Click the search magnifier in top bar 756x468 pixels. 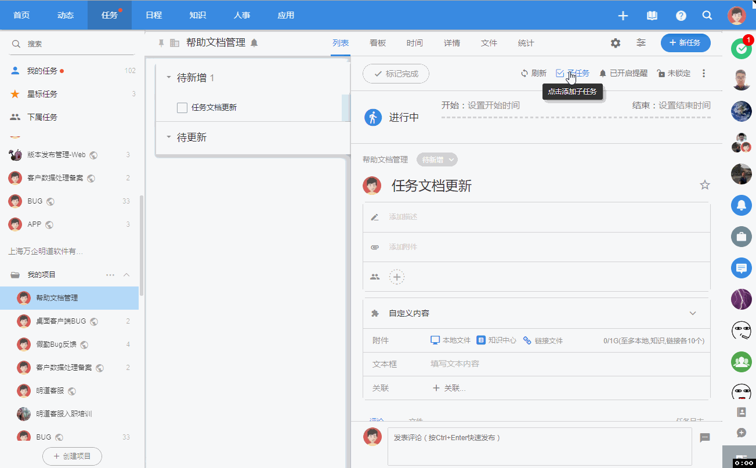click(x=707, y=16)
